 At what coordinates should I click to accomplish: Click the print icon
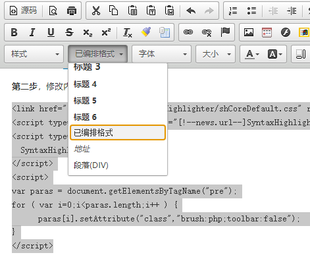click(x=72, y=11)
